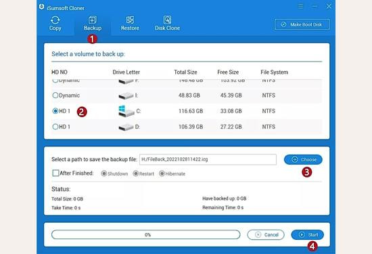This screenshot has height=254, width=372.
Task: Click the HD NO column header
Action: coord(60,72)
